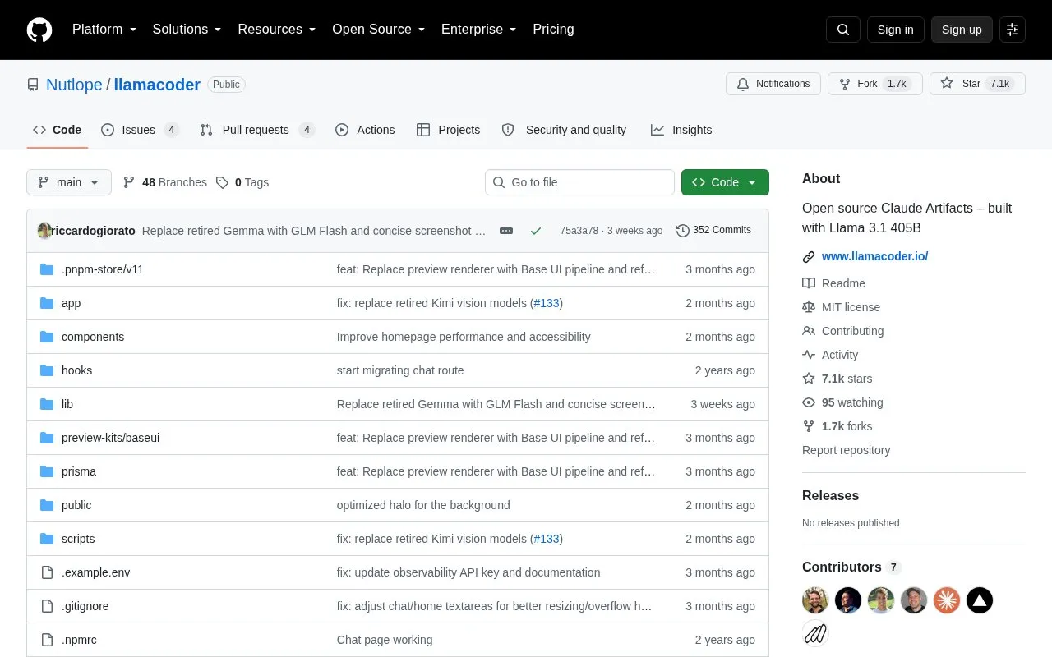
Task: Open the Security and quality tab
Action: [564, 130]
